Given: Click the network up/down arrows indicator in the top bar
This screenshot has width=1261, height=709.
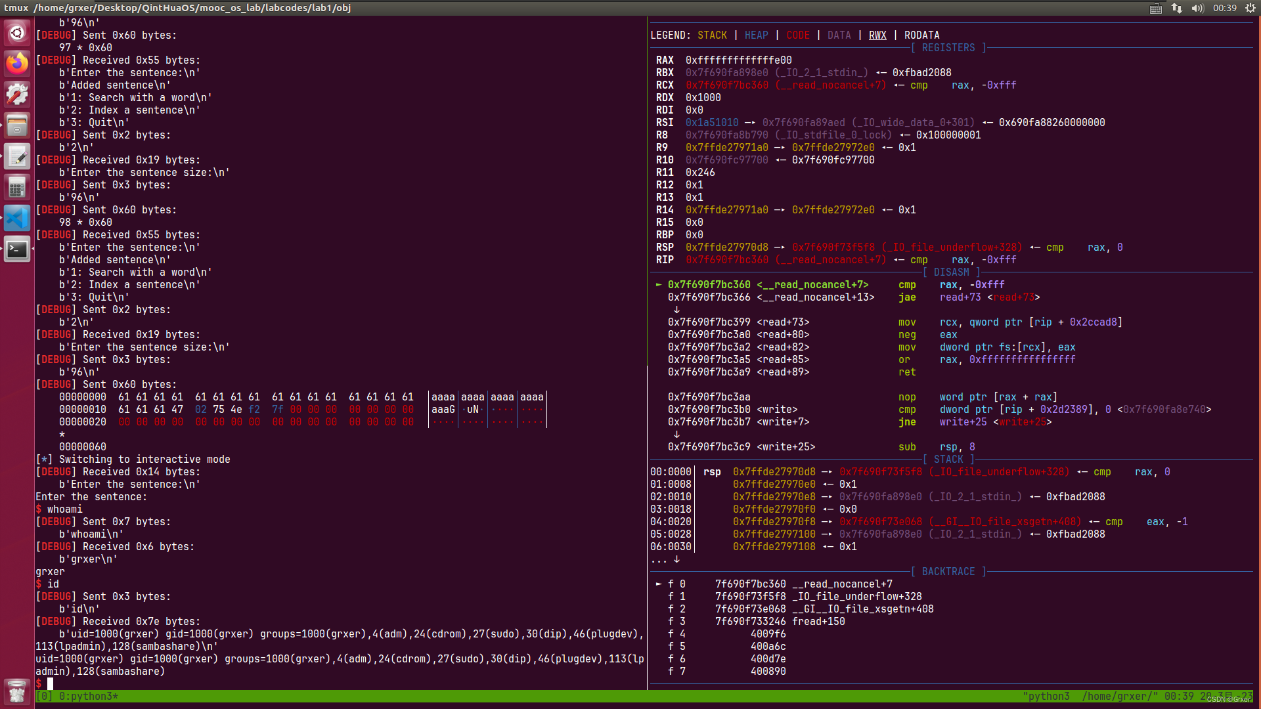Looking at the screenshot, I should (1176, 9).
